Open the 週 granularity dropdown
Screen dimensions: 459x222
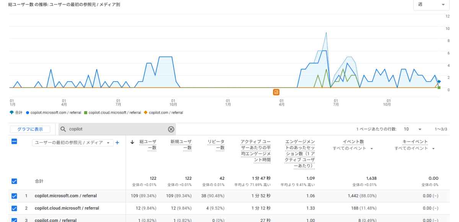pyautogui.click(x=431, y=5)
